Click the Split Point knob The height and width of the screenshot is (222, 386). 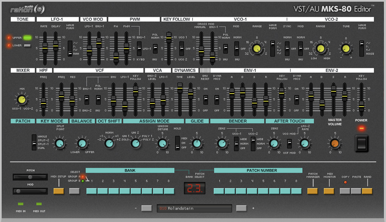pos(60,143)
